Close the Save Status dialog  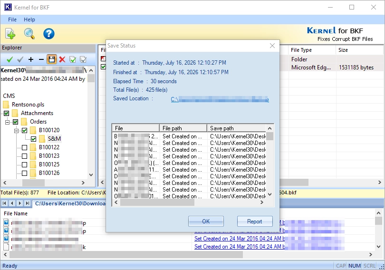click(272, 46)
